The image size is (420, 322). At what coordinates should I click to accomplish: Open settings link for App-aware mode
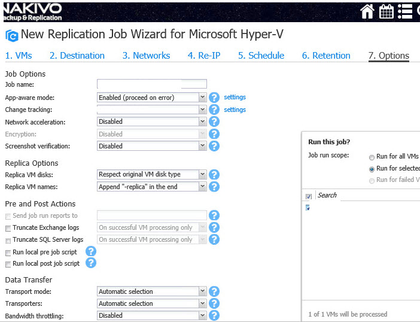235,98
